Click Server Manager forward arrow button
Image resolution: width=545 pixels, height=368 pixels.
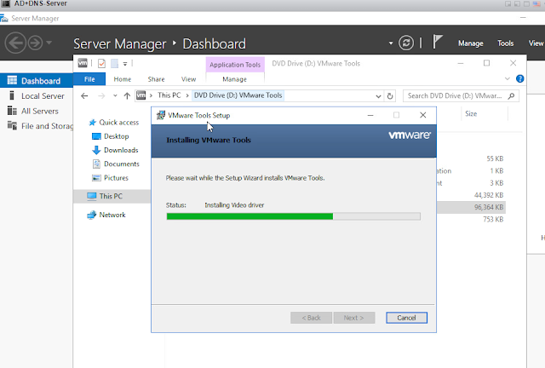(35, 43)
